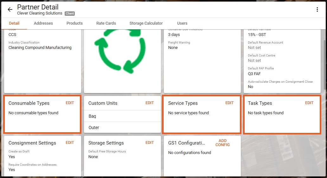
Task: Click the Partner Detail page title
Action: (38, 7)
